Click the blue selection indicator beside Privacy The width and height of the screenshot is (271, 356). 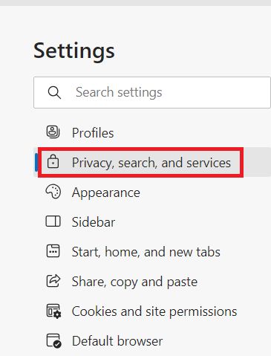point(36,162)
